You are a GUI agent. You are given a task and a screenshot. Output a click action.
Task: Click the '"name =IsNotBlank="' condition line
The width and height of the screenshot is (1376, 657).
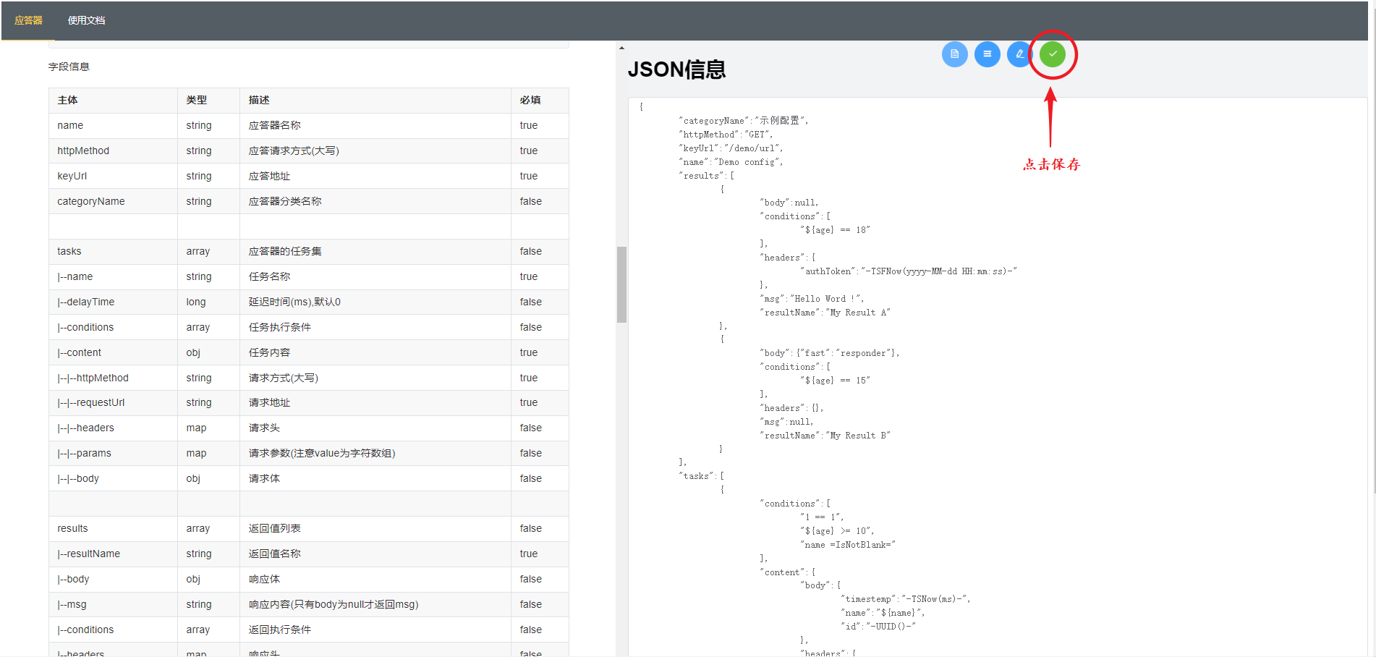pyautogui.click(x=848, y=545)
